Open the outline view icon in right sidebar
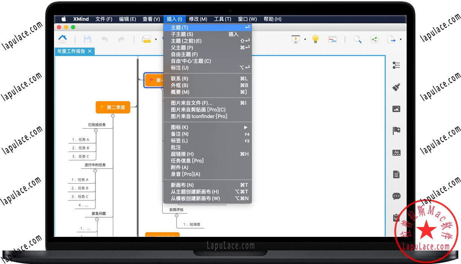The width and height of the screenshot is (461, 264). click(x=396, y=65)
